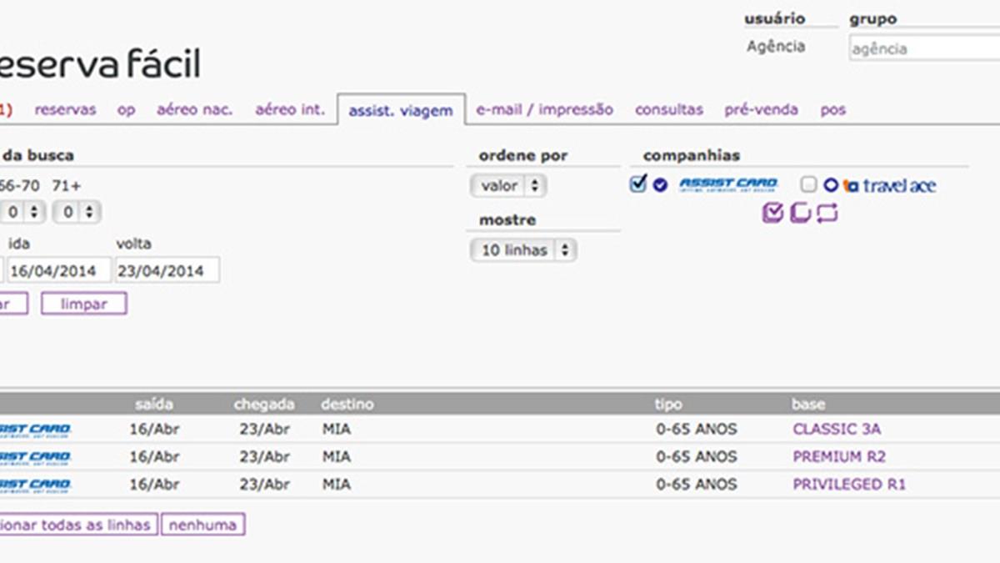The image size is (1000, 563).
Task: Click the 'volta' date field 23/04/2014
Action: (x=167, y=270)
